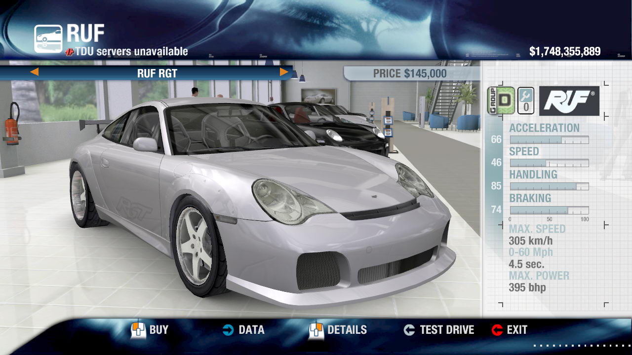
Task: Click the Exit label
Action: 517,330
